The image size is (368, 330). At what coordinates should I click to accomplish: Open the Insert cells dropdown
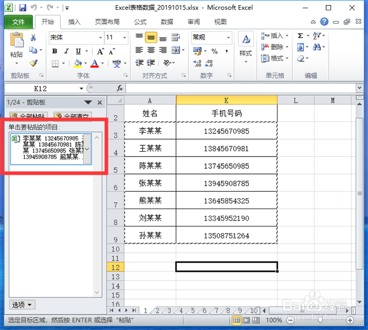tap(287, 36)
